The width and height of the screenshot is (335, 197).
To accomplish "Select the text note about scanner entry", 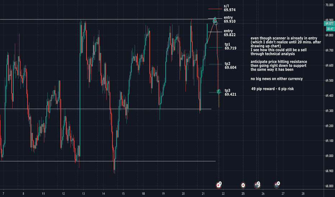I will pos(286,46).
